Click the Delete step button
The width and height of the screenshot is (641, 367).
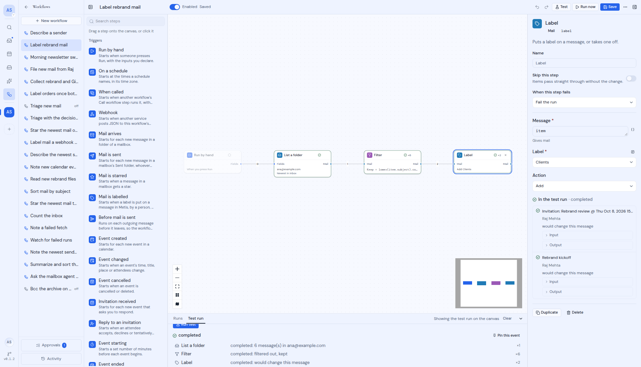575,313
